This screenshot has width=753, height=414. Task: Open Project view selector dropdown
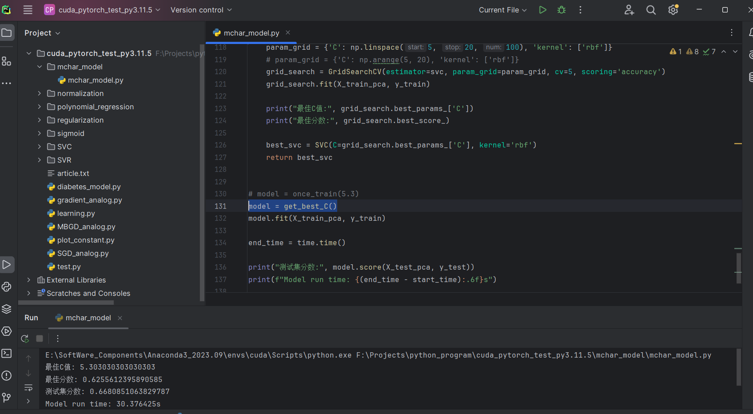(x=42, y=33)
